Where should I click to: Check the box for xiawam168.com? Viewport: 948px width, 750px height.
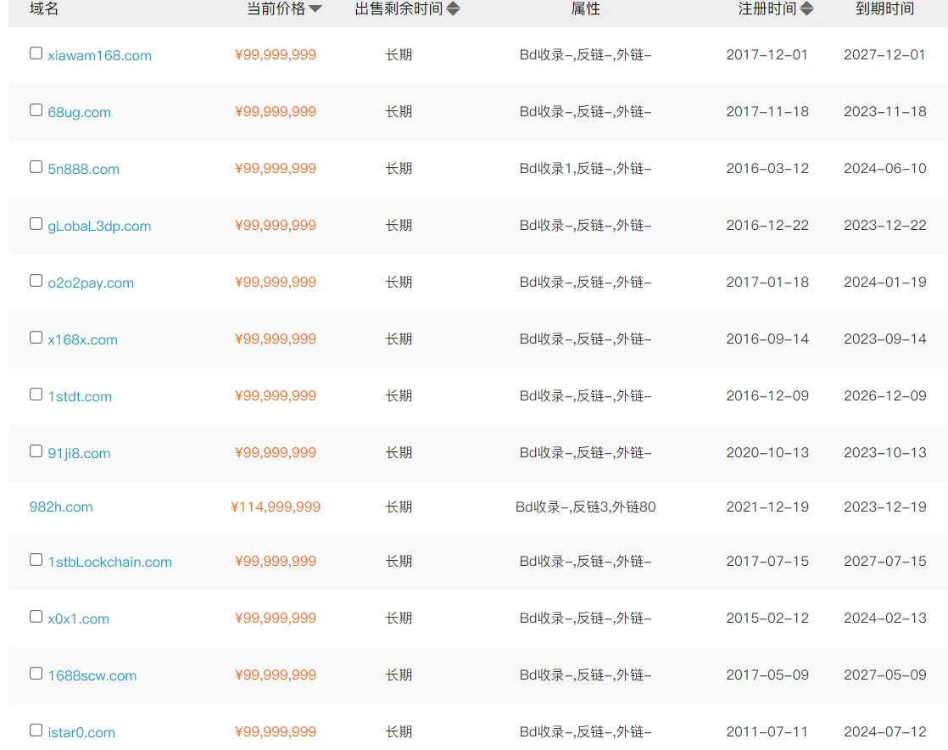36,53
